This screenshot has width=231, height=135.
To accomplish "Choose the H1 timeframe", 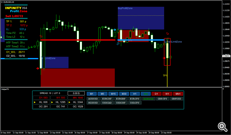I will point(135,94).
